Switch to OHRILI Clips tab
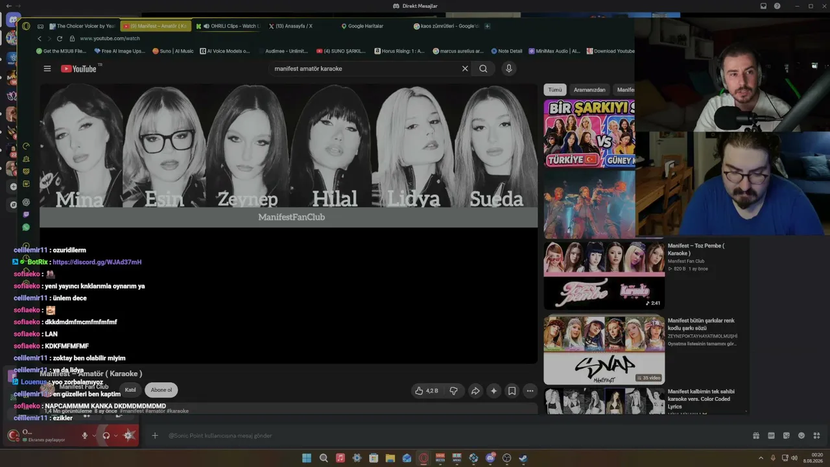 [227, 26]
